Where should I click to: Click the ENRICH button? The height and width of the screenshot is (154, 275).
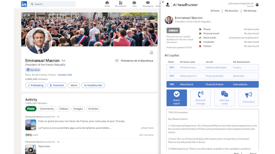173,31
